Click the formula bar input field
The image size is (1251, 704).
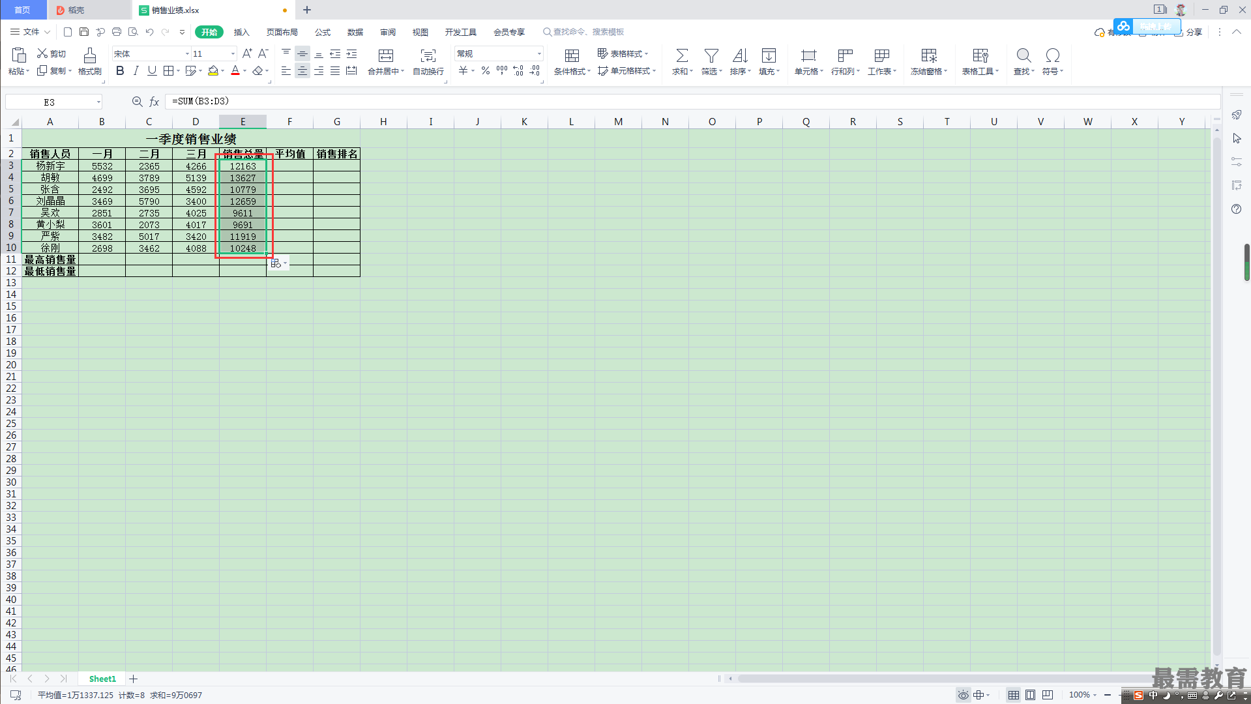pyautogui.click(x=692, y=102)
